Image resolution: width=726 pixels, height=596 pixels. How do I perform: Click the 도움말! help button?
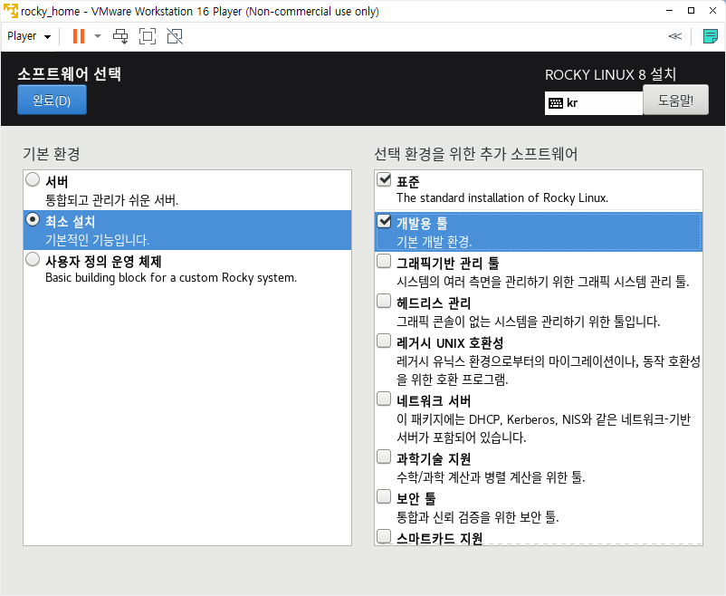(x=675, y=100)
